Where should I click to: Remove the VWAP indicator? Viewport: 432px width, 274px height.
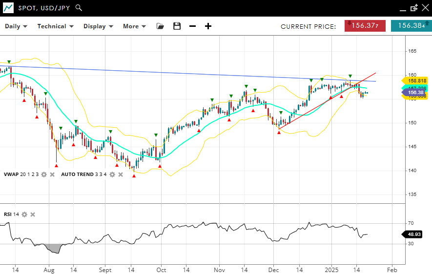52,175
